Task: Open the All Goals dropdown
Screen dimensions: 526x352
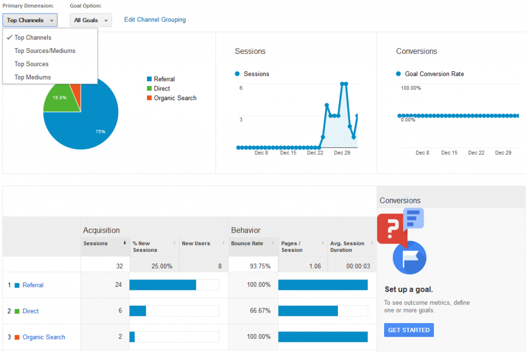Action: tap(90, 20)
